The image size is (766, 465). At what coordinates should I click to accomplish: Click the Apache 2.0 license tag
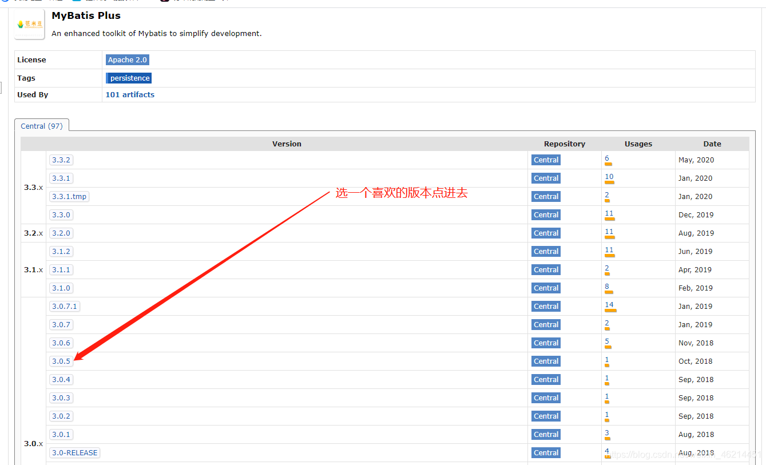(128, 59)
